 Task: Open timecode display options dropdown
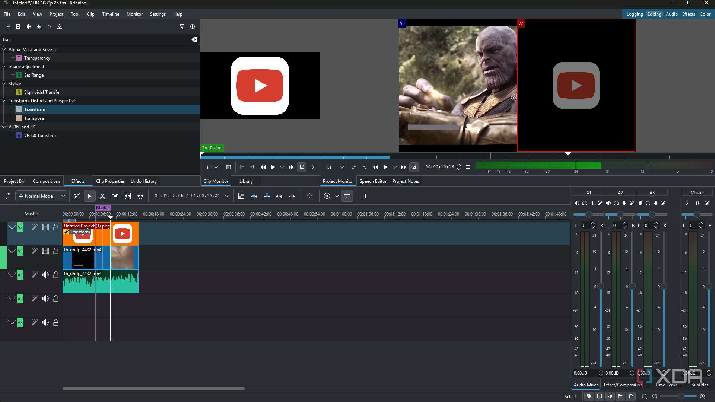point(227,196)
